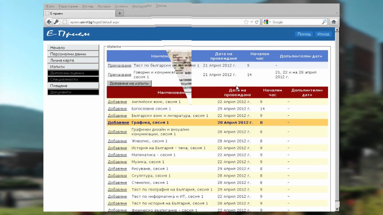
Task: Click the page scrollbar up arrow
Action: [x=337, y=30]
